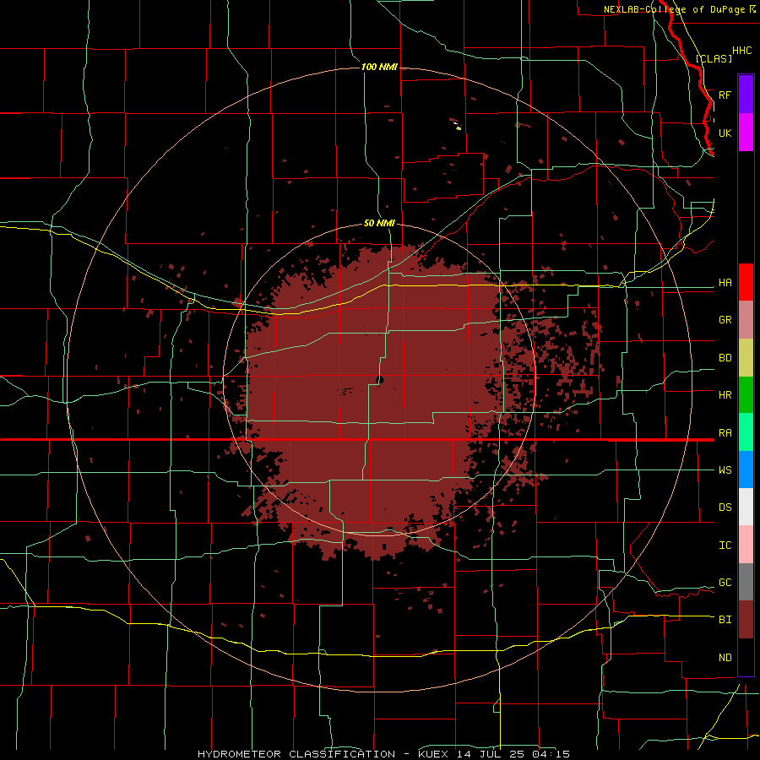Image resolution: width=760 pixels, height=760 pixels.
Task: Pick the yellow BD legend swatch
Action: click(x=746, y=358)
